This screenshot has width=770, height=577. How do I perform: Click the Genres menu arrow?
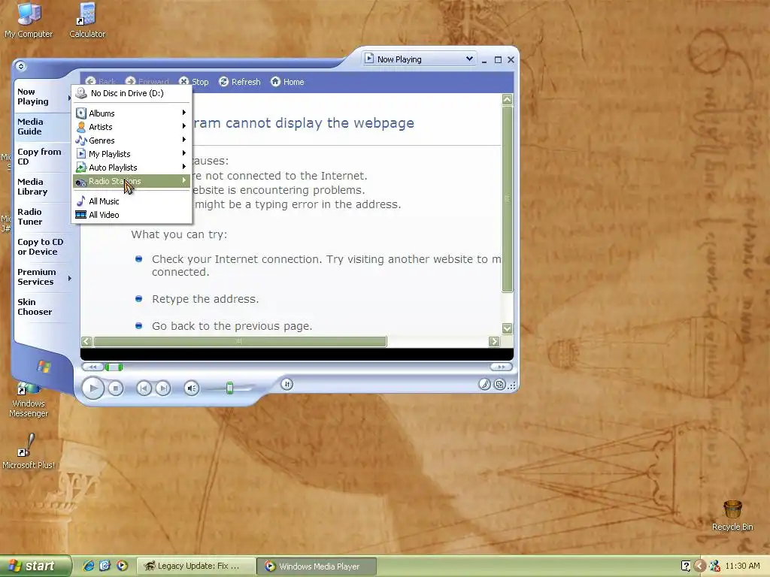[183, 140]
